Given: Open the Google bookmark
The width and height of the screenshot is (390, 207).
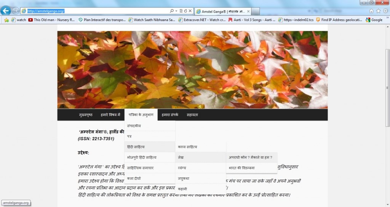Looking at the screenshot, I should point(374,20).
